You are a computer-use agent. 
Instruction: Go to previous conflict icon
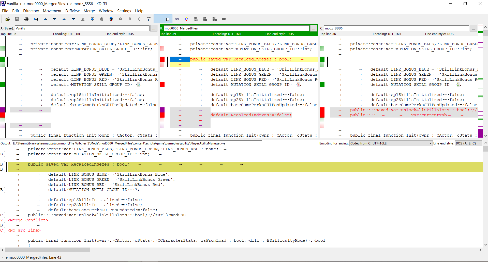point(83,19)
